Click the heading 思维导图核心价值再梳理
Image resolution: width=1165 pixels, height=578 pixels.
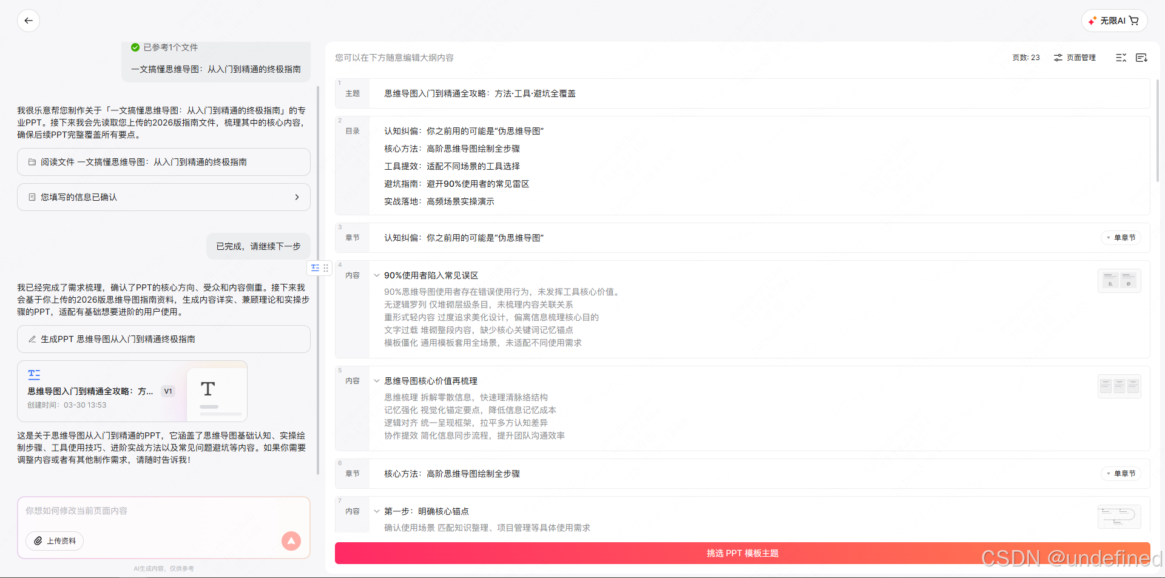431,381
